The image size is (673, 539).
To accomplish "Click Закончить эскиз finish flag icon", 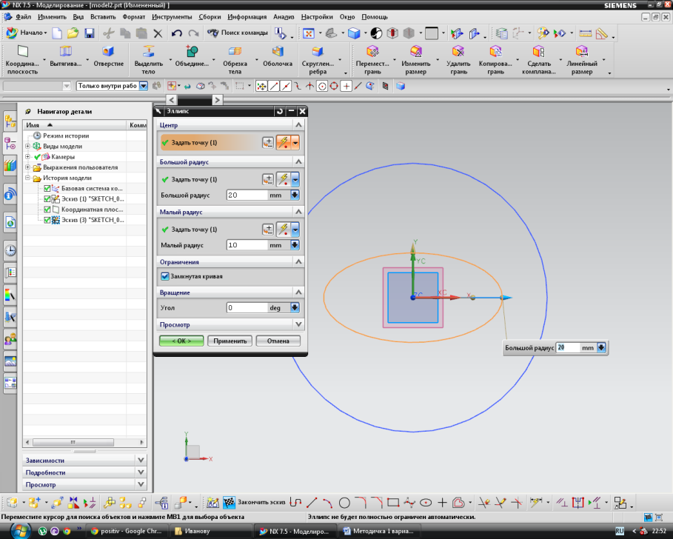I will coord(229,502).
